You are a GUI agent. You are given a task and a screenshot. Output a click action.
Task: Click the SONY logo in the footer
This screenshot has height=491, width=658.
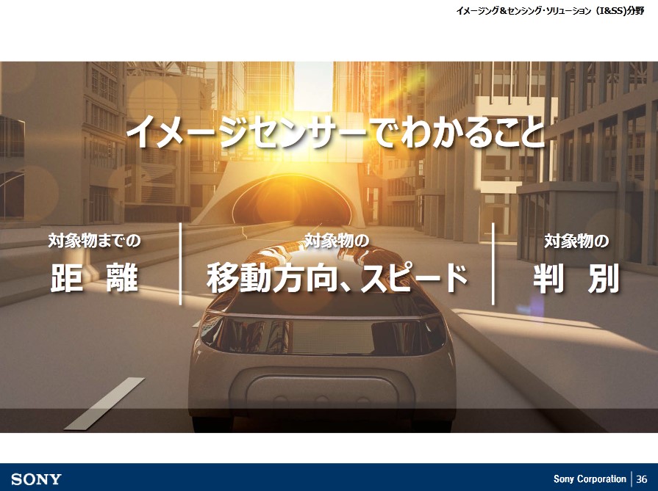(x=36, y=479)
